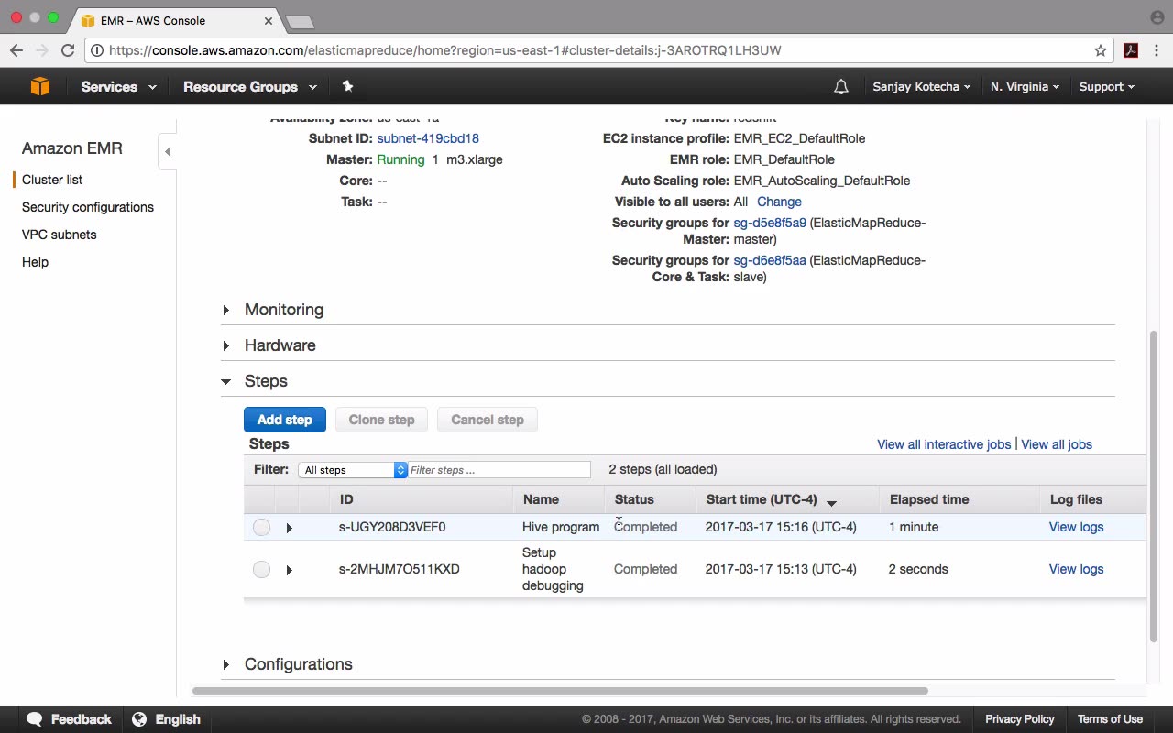The image size is (1173, 733).
Task: Open the notifications bell
Action: coord(840,87)
